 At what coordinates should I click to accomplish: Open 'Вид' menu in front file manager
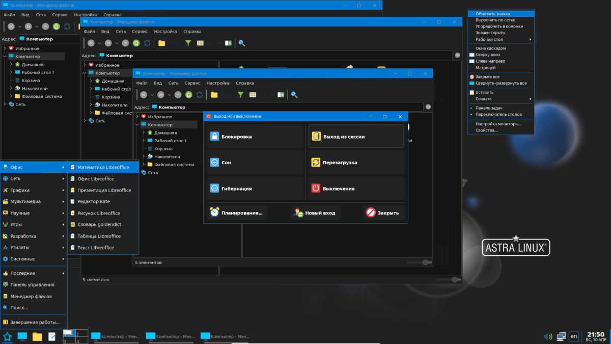(x=158, y=83)
